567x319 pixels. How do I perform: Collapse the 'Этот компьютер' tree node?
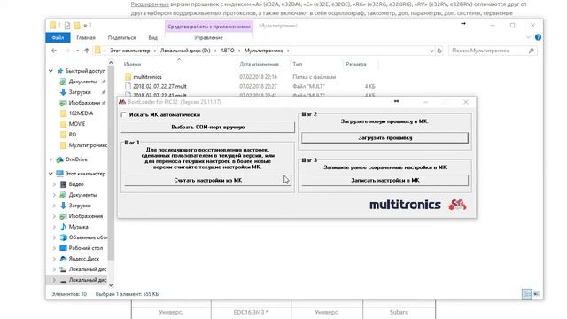pos(50,174)
